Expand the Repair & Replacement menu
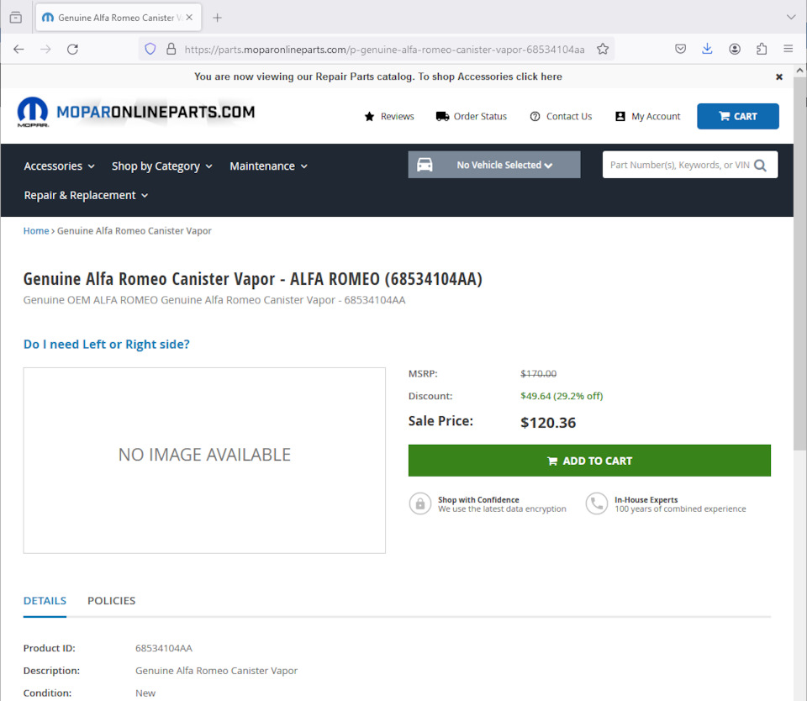 point(86,195)
